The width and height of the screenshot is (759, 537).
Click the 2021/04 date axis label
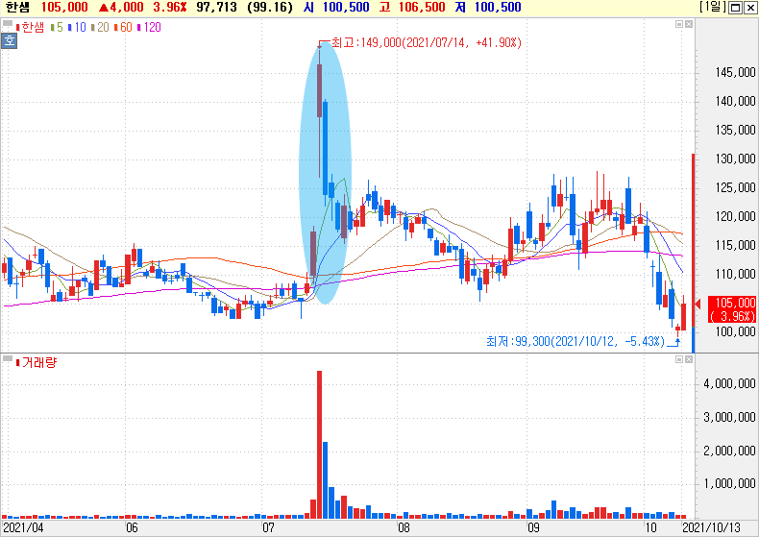23,527
